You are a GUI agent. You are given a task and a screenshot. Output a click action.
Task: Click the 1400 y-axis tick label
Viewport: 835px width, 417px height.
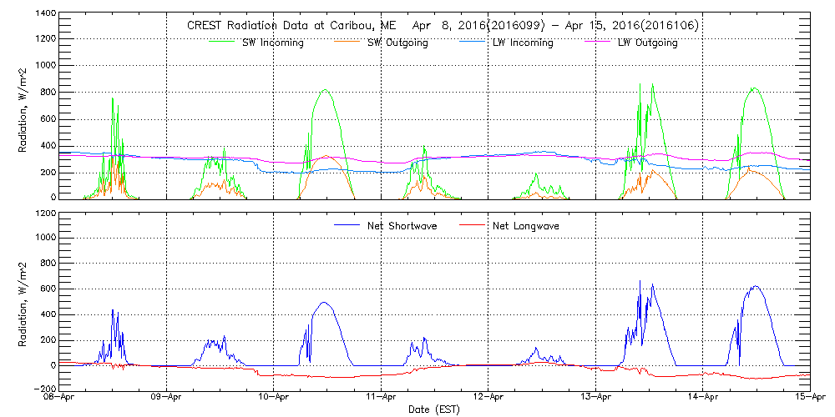click(x=45, y=14)
